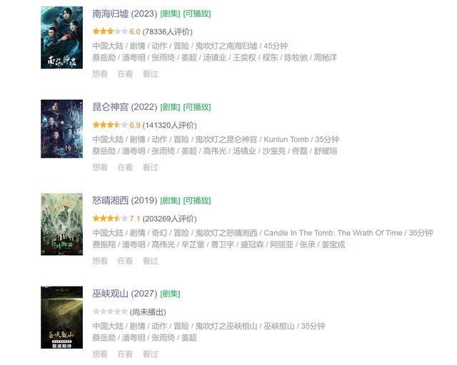457x365 pixels.
Task: Open the 昆仑神宫 (2022) title link
Action: pos(125,107)
